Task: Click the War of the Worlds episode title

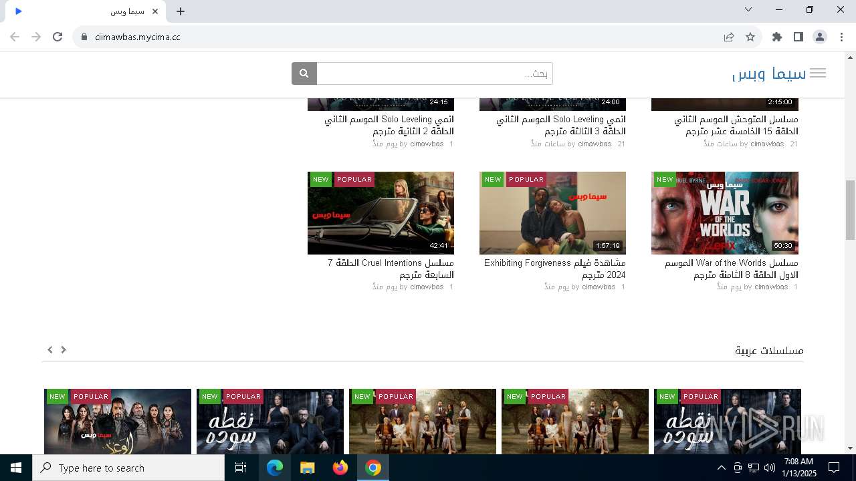Action: click(732, 269)
